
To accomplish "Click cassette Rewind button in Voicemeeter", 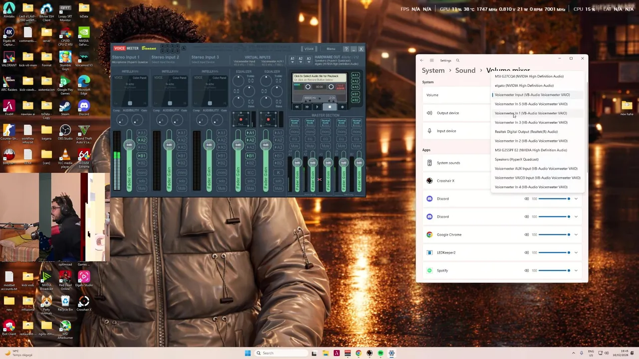I will coord(297,107).
